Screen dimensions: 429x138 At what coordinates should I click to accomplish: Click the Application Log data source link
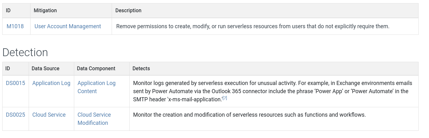pos(51,83)
